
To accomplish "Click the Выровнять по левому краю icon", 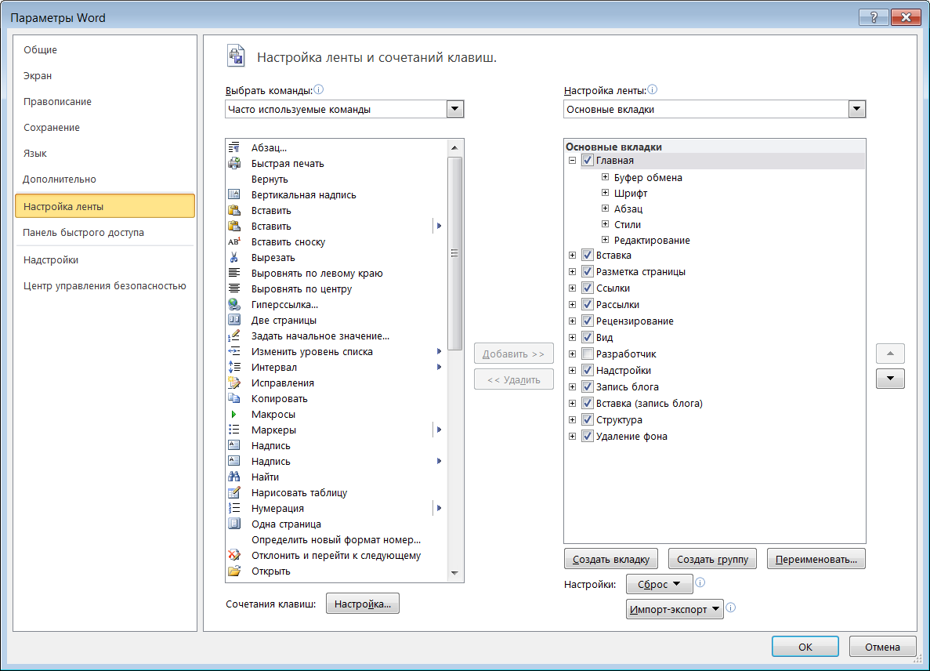I will click(234, 273).
